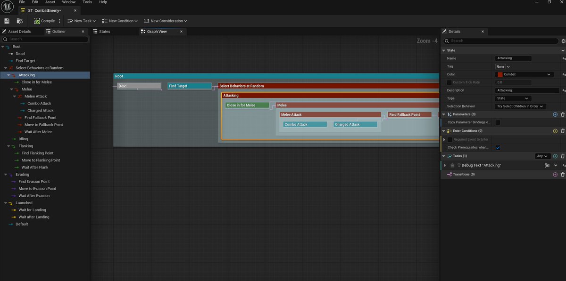Click the Charged Attack graph node

pyautogui.click(x=355, y=124)
